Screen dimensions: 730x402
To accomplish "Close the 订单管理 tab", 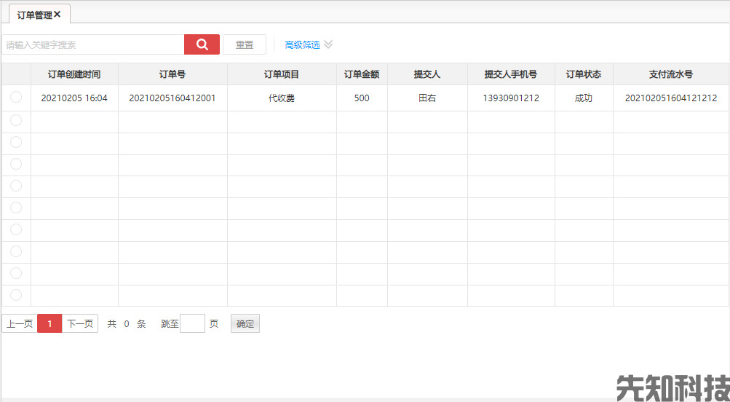I will click(57, 15).
